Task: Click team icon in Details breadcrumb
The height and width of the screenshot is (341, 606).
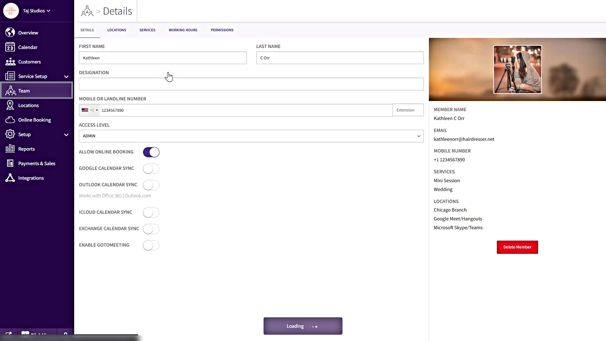Action: pyautogui.click(x=87, y=11)
